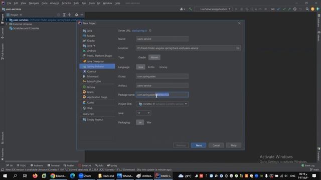Cancel the New Project dialog
Screen dimensions: 321x180
pyautogui.click(x=216, y=145)
